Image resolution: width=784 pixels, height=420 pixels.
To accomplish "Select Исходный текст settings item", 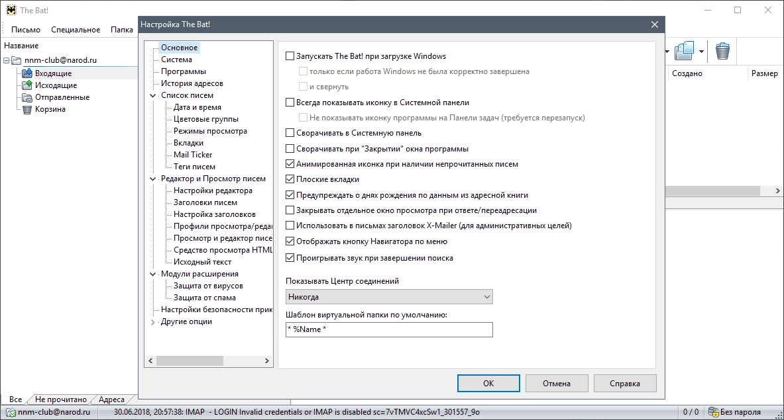I will point(203,262).
